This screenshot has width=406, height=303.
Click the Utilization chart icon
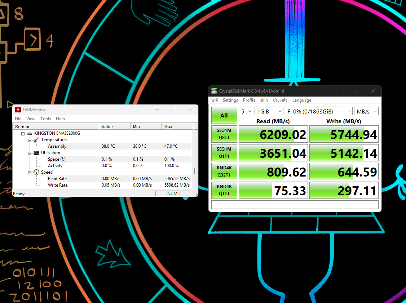36,153
